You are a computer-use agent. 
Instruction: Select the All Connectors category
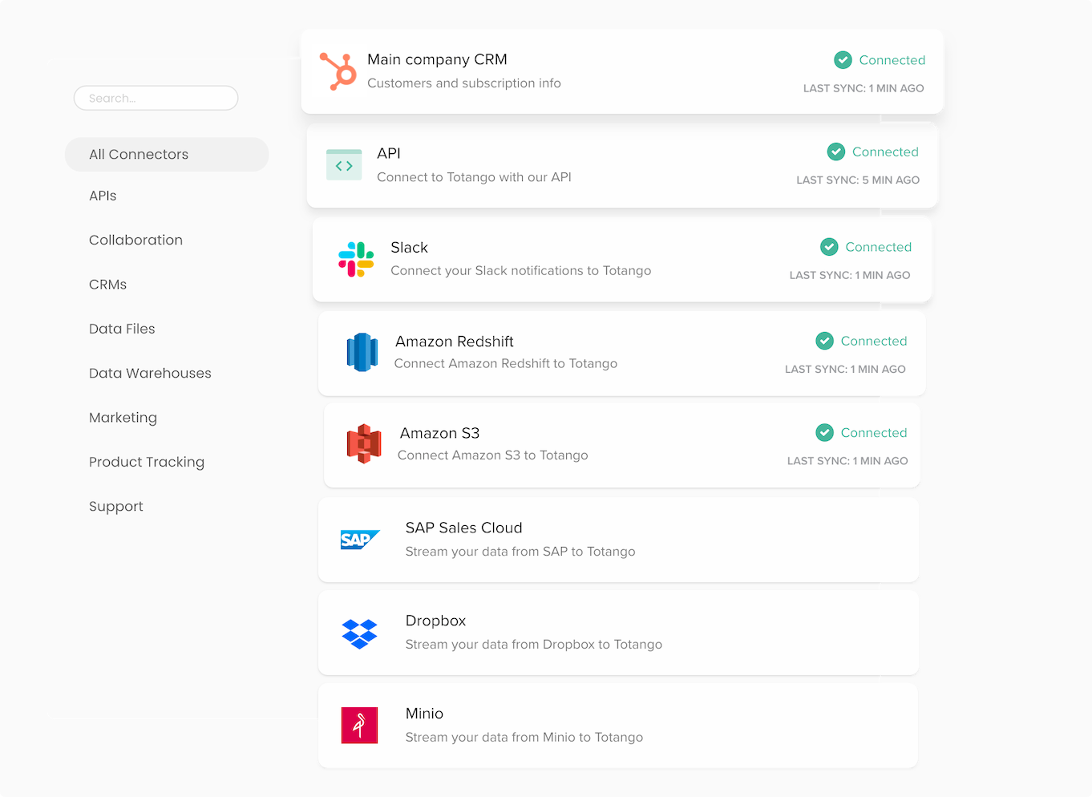pos(167,154)
